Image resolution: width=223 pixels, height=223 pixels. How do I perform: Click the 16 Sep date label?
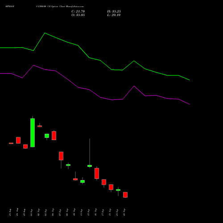[x=95, y=212]
